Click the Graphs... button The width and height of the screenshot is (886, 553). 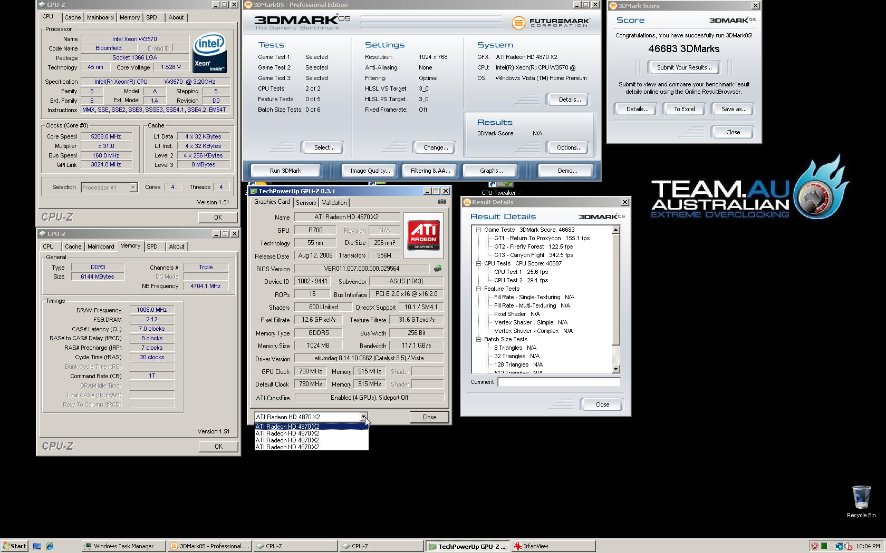(492, 171)
